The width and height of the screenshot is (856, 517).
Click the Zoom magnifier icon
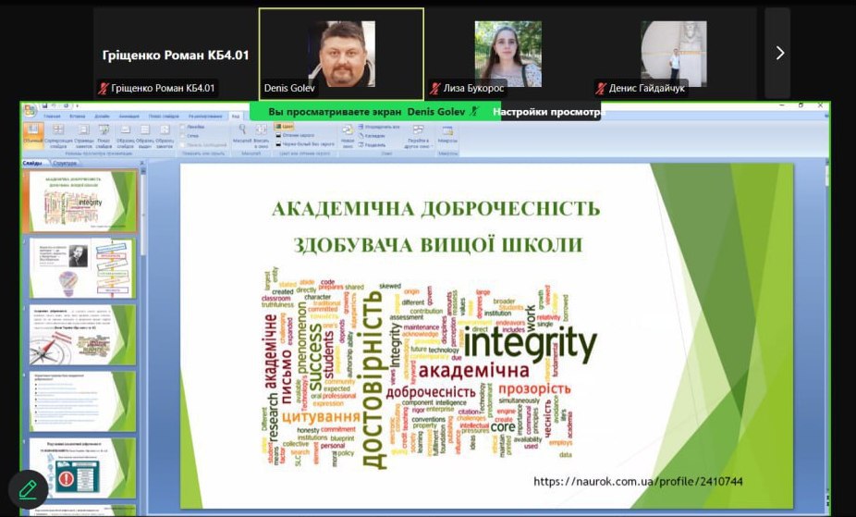click(240, 131)
